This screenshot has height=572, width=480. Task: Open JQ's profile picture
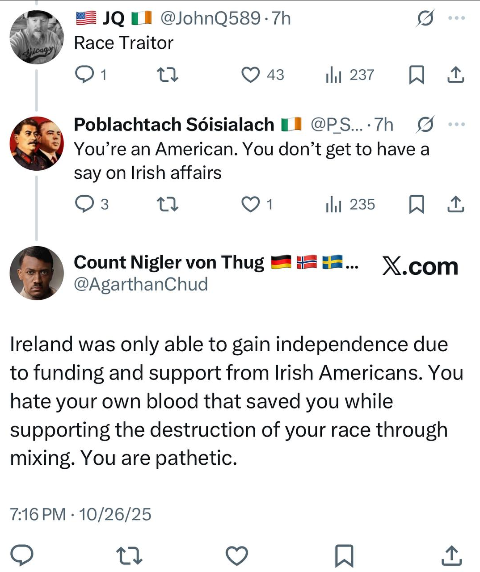(x=37, y=37)
